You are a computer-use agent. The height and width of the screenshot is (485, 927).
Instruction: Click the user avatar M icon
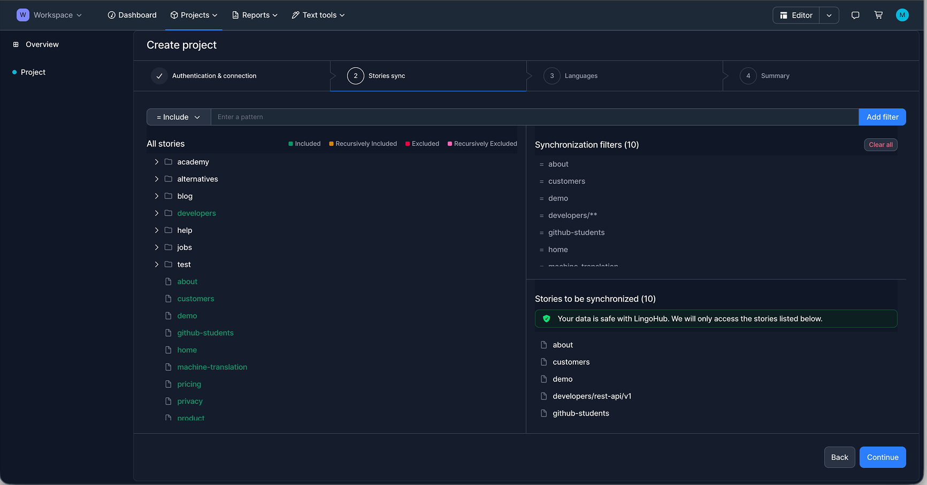[902, 15]
